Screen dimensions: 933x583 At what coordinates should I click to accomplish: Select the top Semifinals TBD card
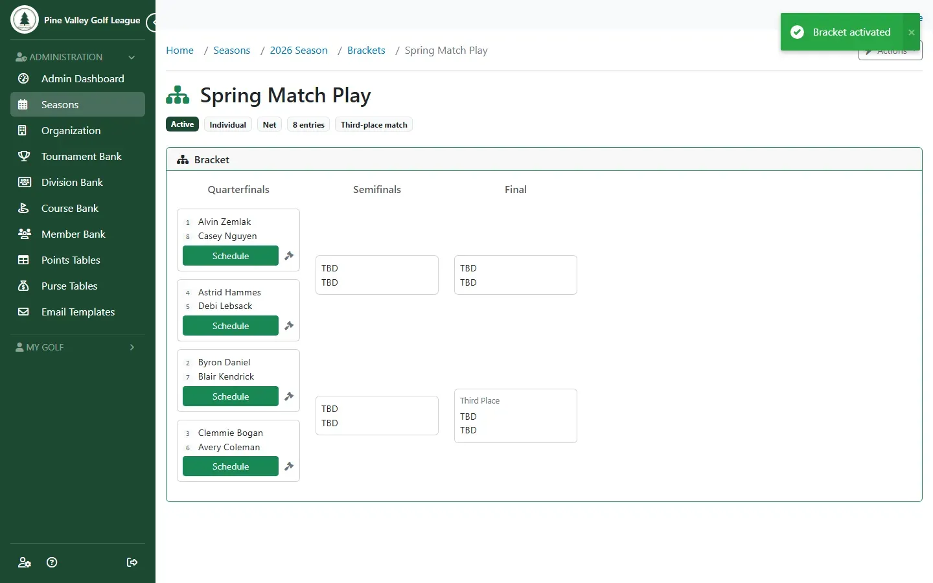point(377,275)
